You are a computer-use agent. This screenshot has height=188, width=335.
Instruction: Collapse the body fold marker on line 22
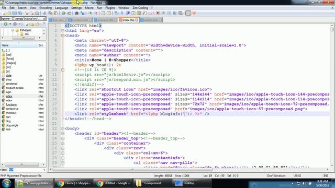click(x=63, y=128)
